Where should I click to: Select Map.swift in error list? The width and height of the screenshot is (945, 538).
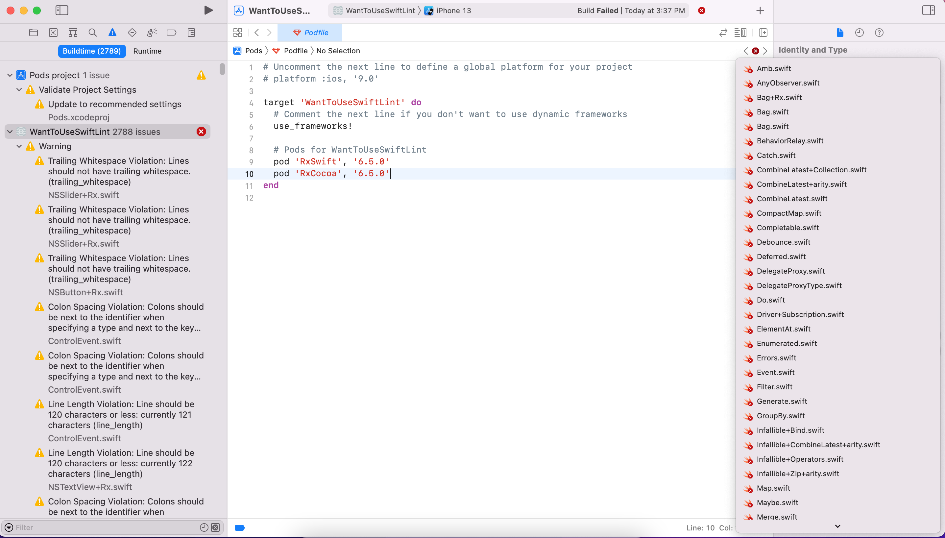[x=838, y=488]
